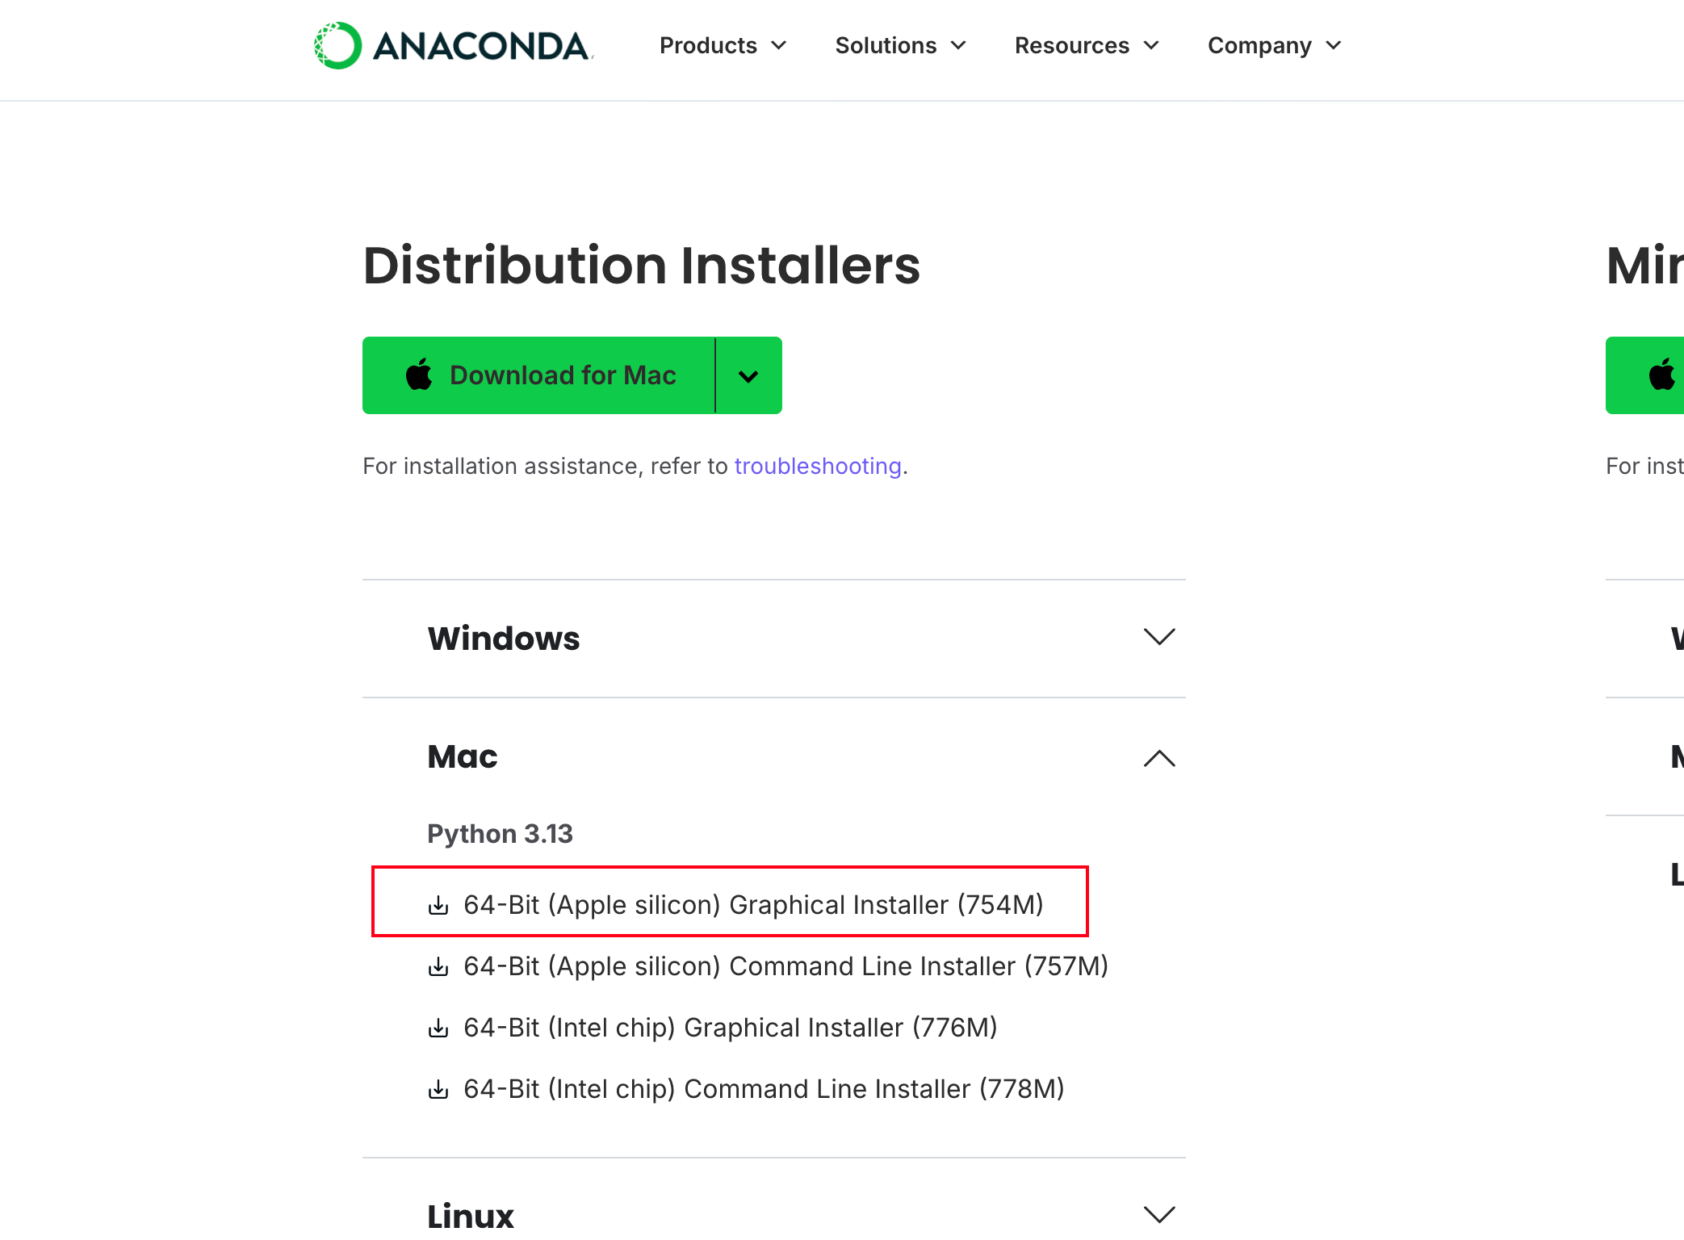Click the Apple icon on Miniconda download button
The height and width of the screenshot is (1240, 1684).
click(1661, 375)
